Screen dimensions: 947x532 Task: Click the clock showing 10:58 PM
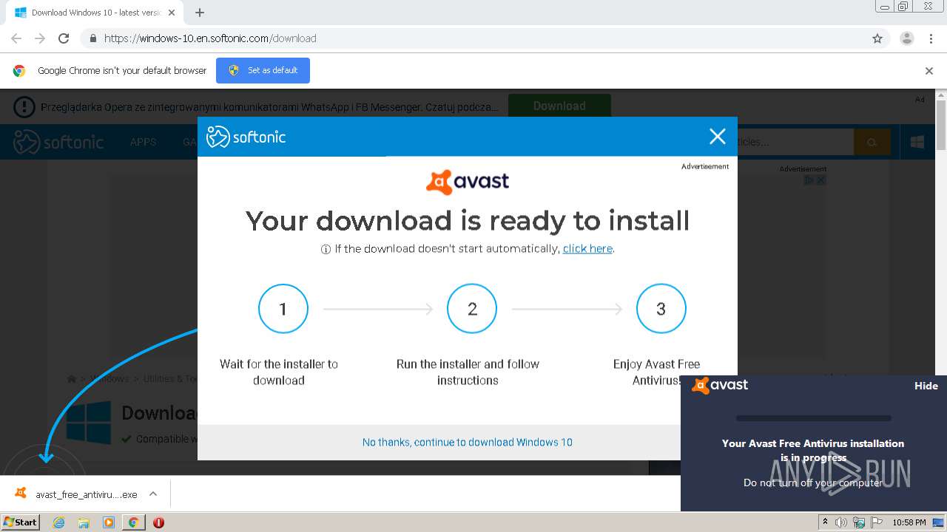[909, 522]
